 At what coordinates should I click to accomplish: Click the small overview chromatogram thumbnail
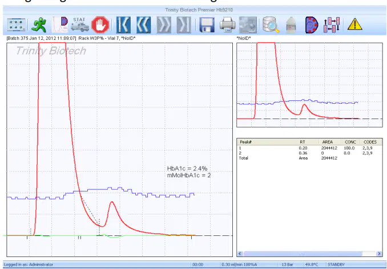[309, 85]
